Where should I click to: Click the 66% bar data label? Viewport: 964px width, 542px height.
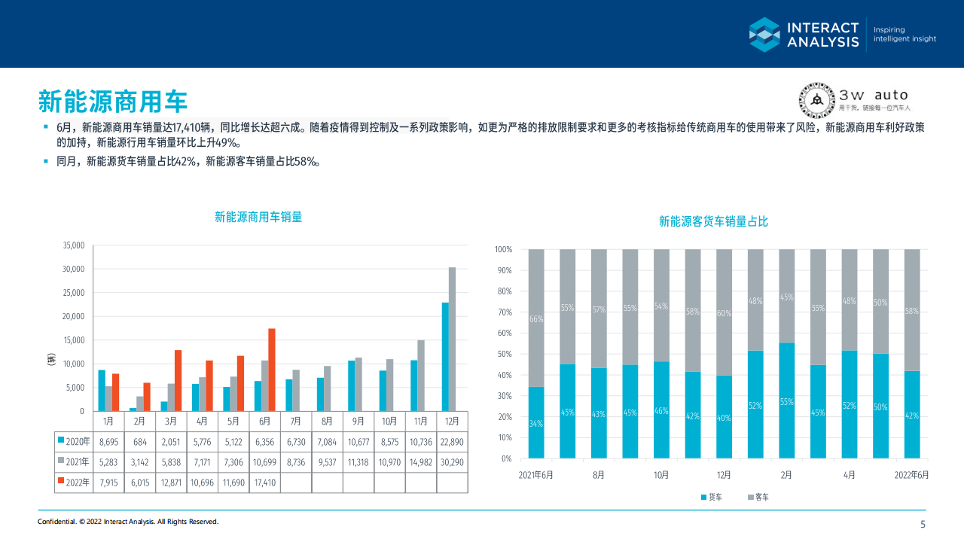coord(536,319)
